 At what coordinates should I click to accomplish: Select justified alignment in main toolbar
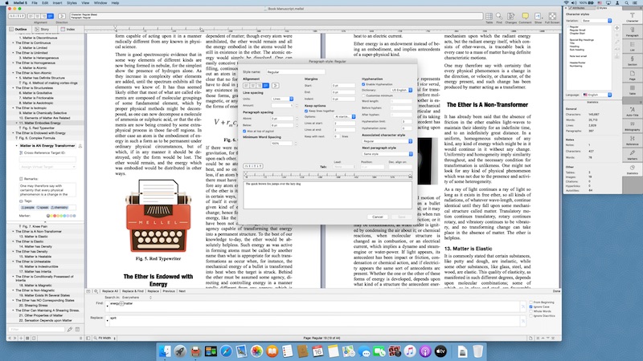pyautogui.click(x=51, y=16)
